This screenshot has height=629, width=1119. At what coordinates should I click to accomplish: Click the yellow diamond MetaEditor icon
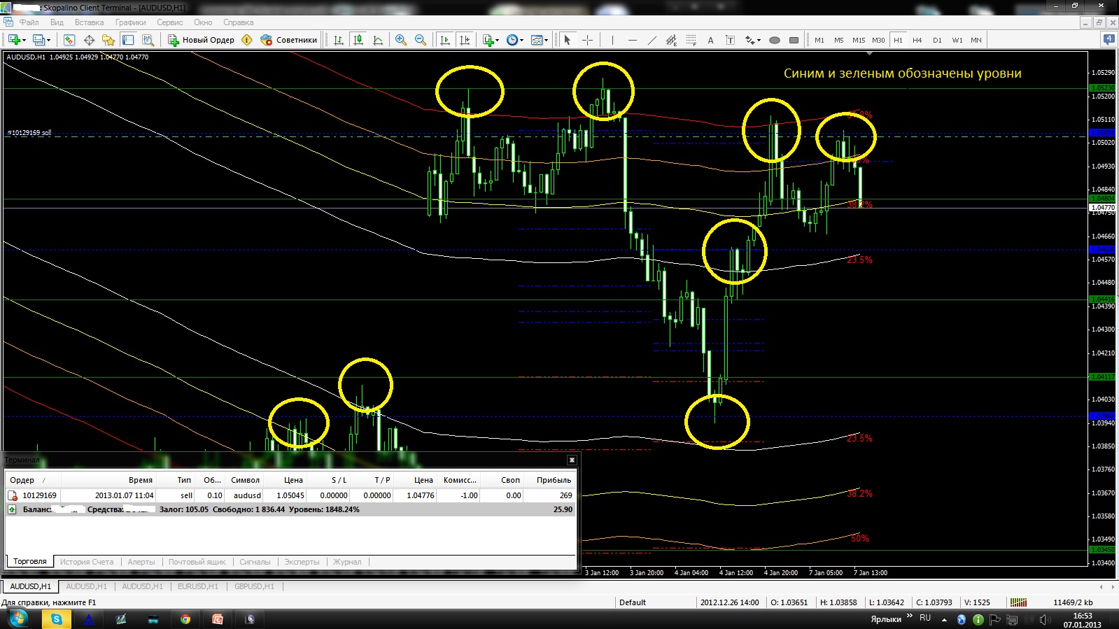[247, 40]
